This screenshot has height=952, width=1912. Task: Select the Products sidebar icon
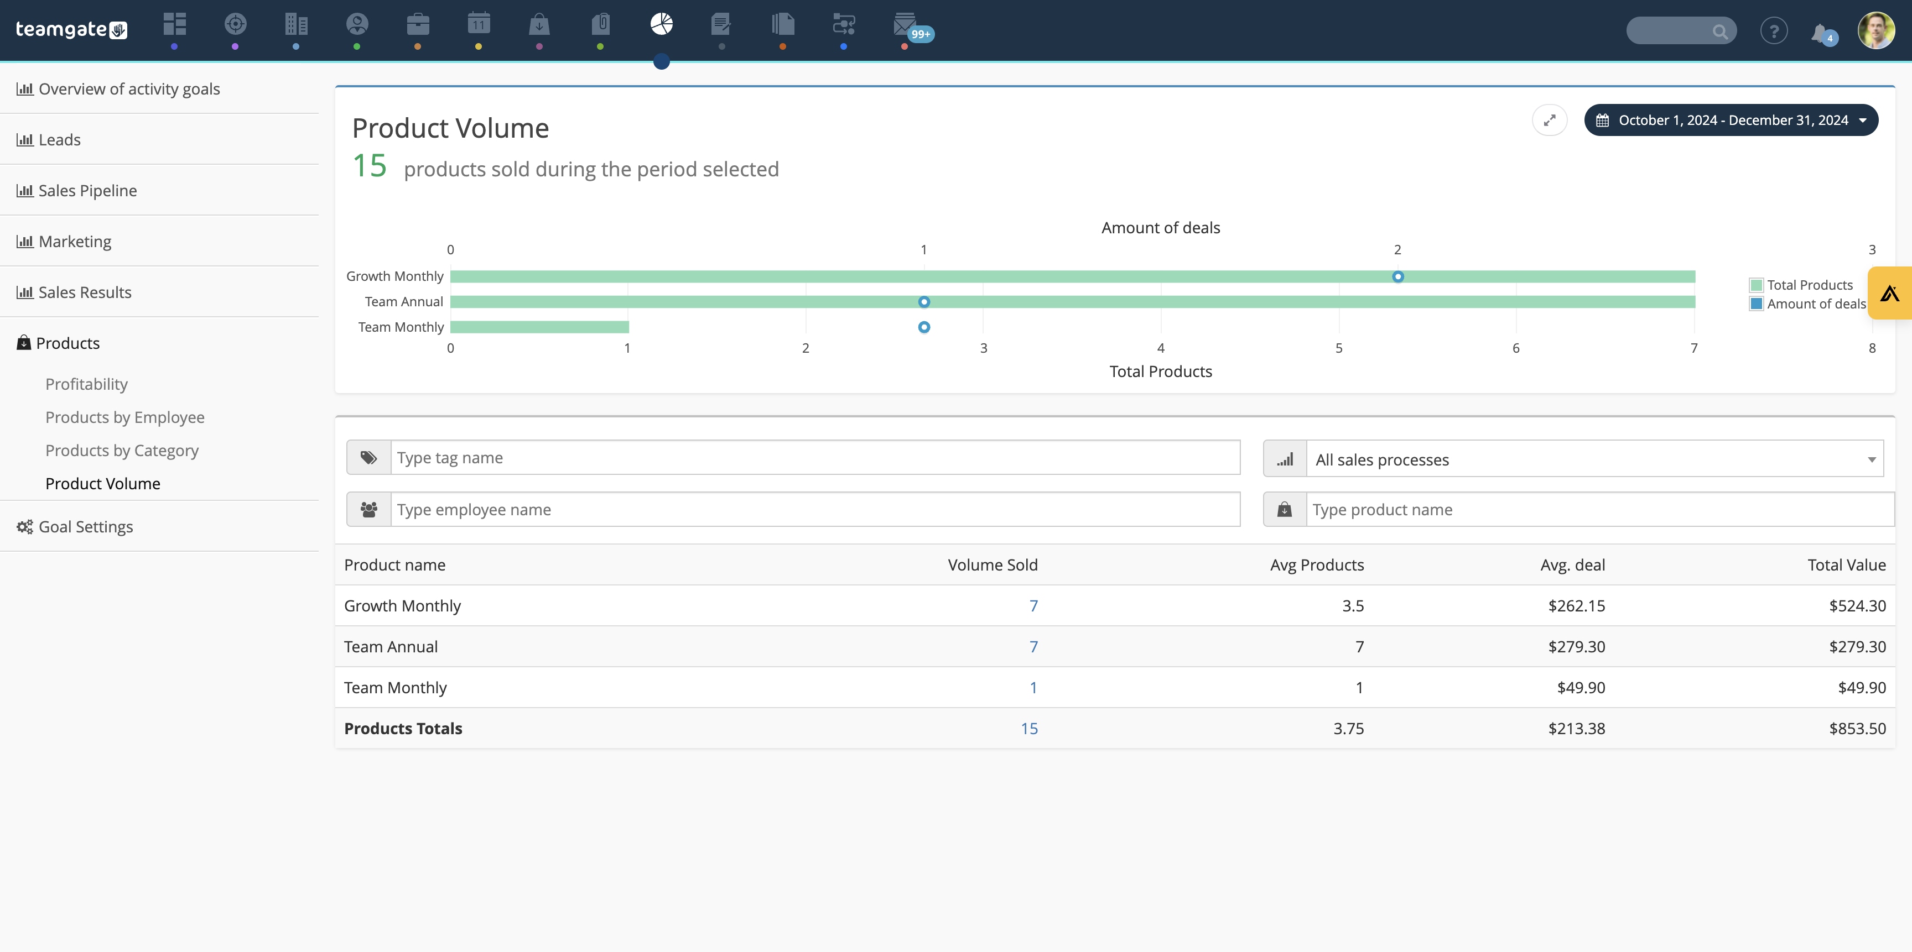tap(23, 343)
